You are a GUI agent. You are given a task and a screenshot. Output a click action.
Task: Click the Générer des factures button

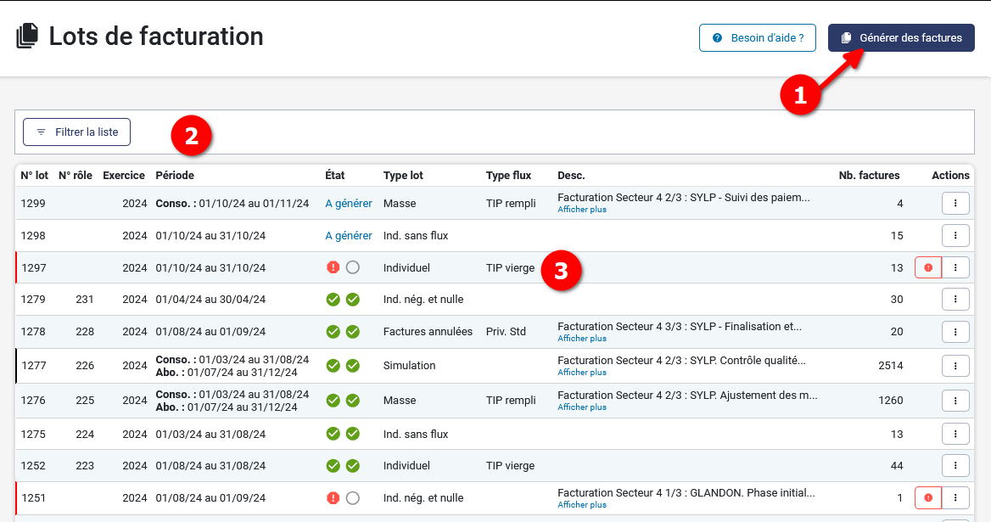point(901,38)
